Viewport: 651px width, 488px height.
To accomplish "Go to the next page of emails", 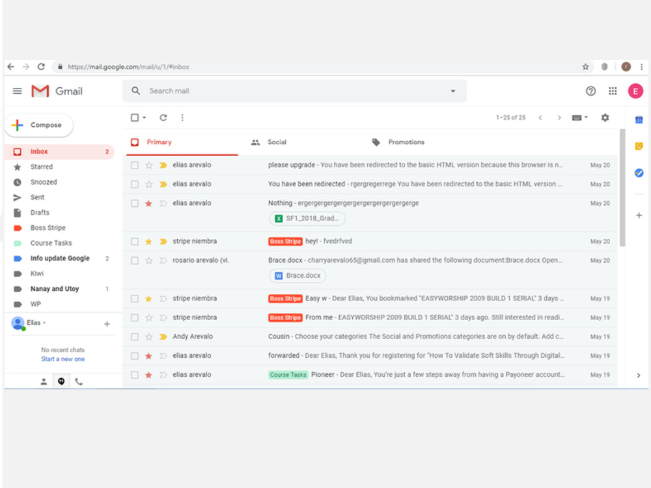I will point(559,118).
